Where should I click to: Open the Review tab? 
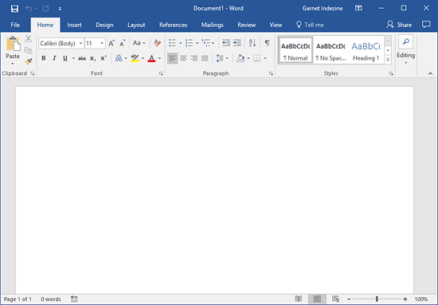pos(246,25)
